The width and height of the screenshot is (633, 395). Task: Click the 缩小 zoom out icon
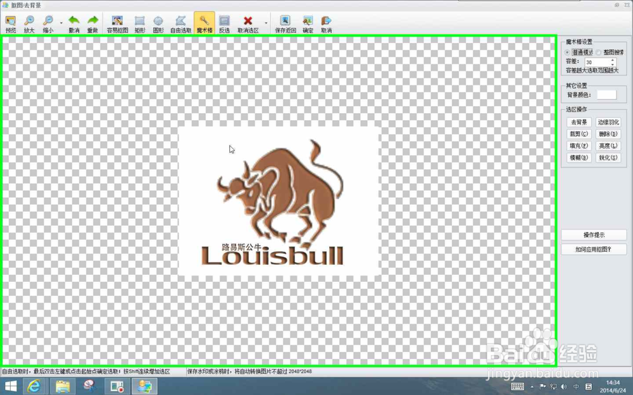pos(48,24)
